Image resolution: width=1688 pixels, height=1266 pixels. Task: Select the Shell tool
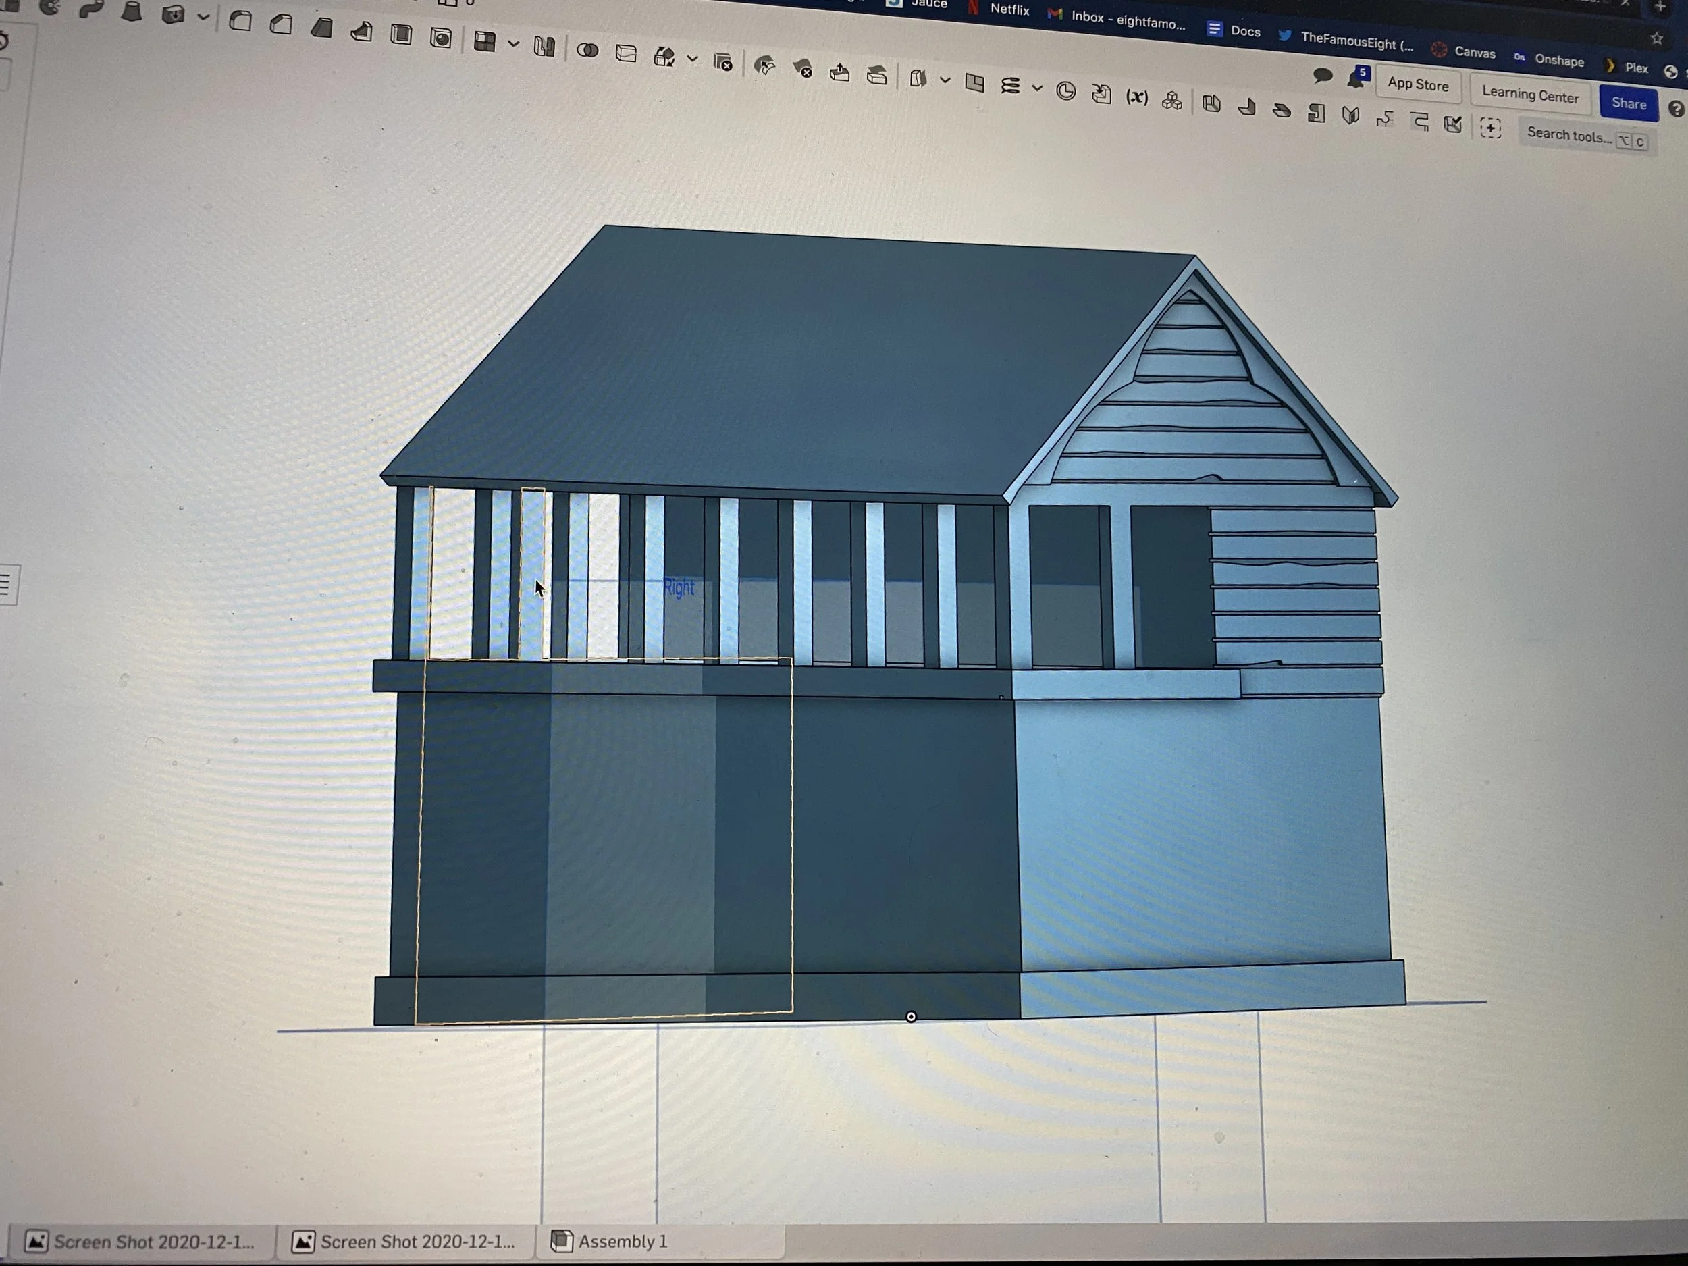coord(400,34)
